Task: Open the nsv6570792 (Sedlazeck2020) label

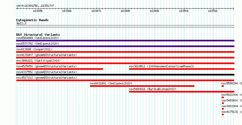Action: [38, 44]
